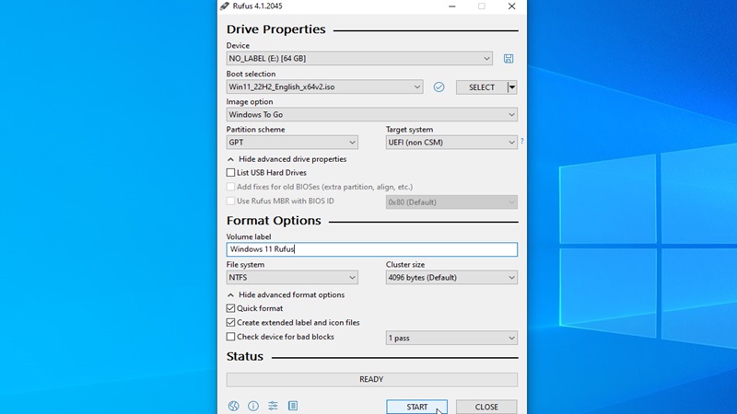
Task: Toggle Create extended label and icon files
Action: pos(231,323)
